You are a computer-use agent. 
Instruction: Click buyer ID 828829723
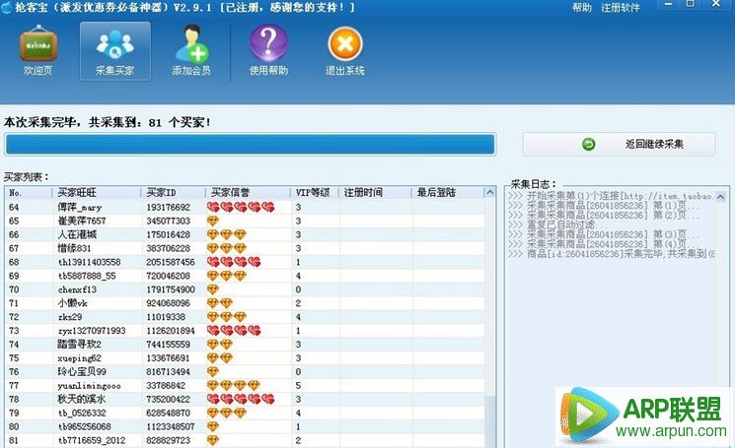tap(169, 440)
